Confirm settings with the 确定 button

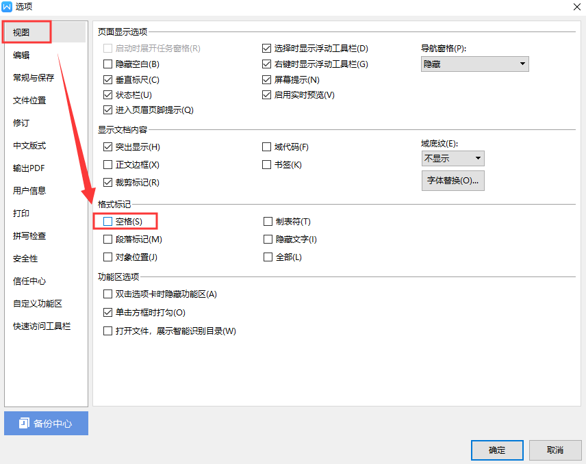click(497, 450)
